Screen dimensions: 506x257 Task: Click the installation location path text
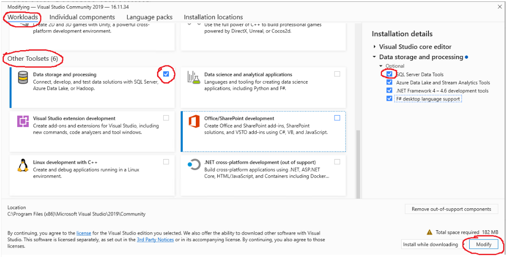point(76,214)
